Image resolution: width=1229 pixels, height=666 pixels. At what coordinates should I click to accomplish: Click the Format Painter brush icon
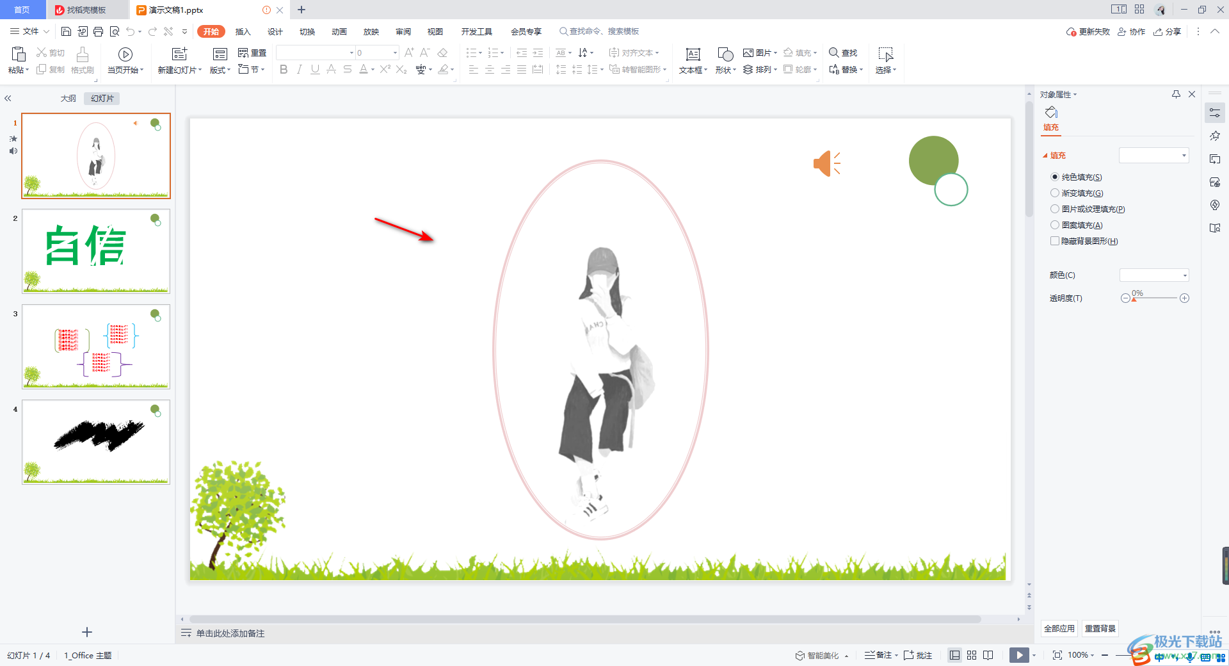tap(83, 54)
